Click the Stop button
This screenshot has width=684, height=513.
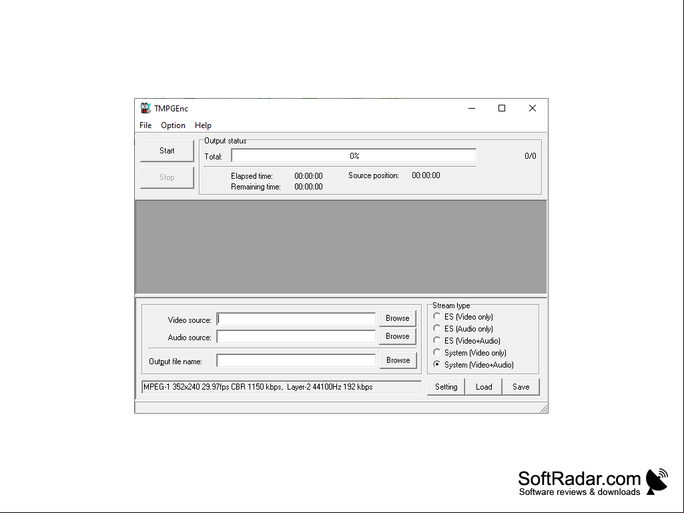[167, 177]
